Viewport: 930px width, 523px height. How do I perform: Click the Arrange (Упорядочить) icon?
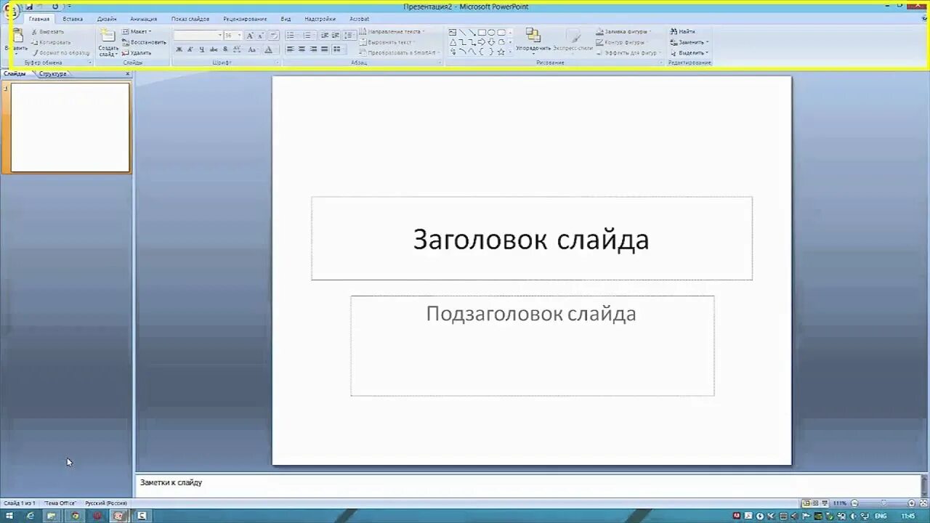[533, 36]
